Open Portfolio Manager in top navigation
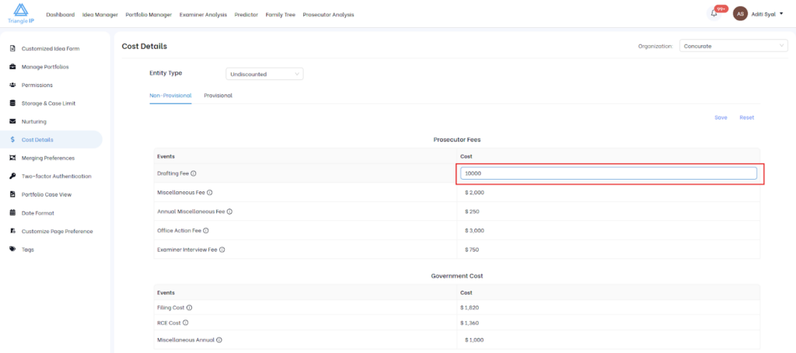The width and height of the screenshot is (796, 353). [148, 15]
